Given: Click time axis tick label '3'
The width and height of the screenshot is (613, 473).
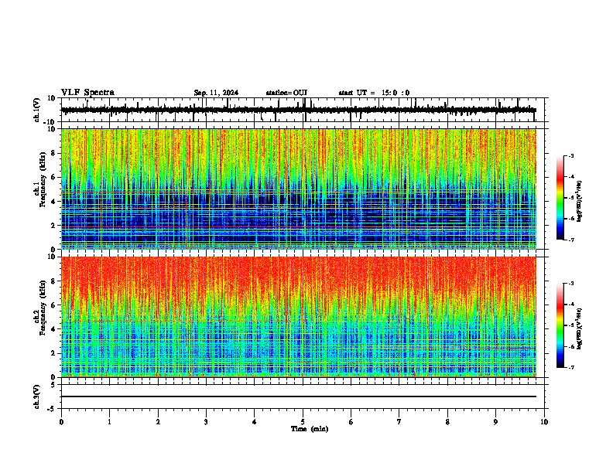Looking at the screenshot, I should [x=206, y=422].
